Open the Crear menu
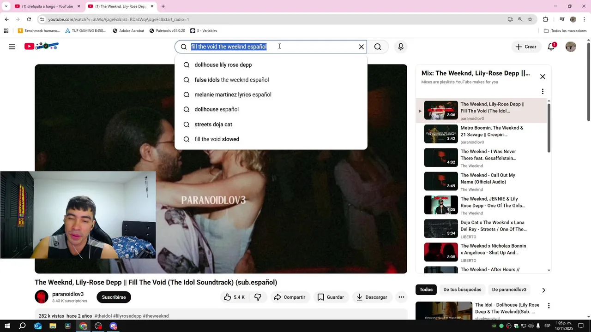The image size is (591, 332). pyautogui.click(x=526, y=47)
